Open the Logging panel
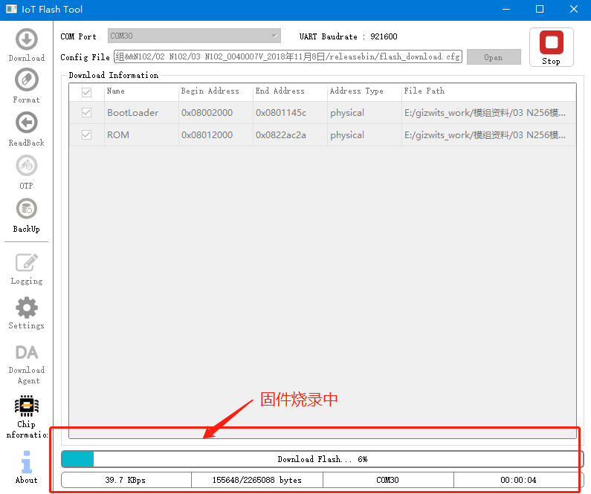 (x=26, y=268)
